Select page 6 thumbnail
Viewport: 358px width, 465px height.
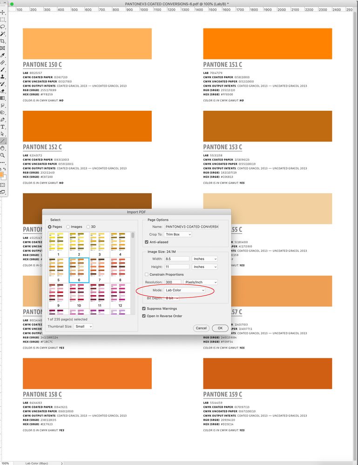79,270
